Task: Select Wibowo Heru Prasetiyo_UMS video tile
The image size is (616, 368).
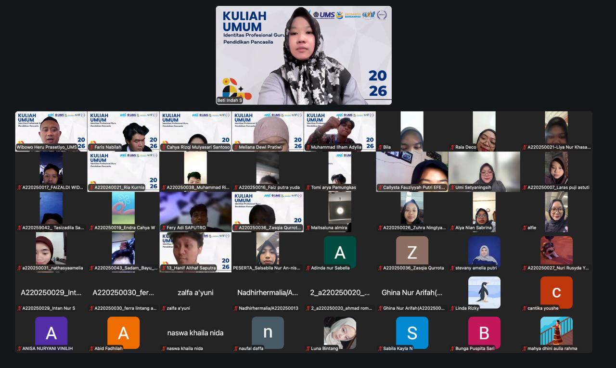Action: click(x=51, y=131)
